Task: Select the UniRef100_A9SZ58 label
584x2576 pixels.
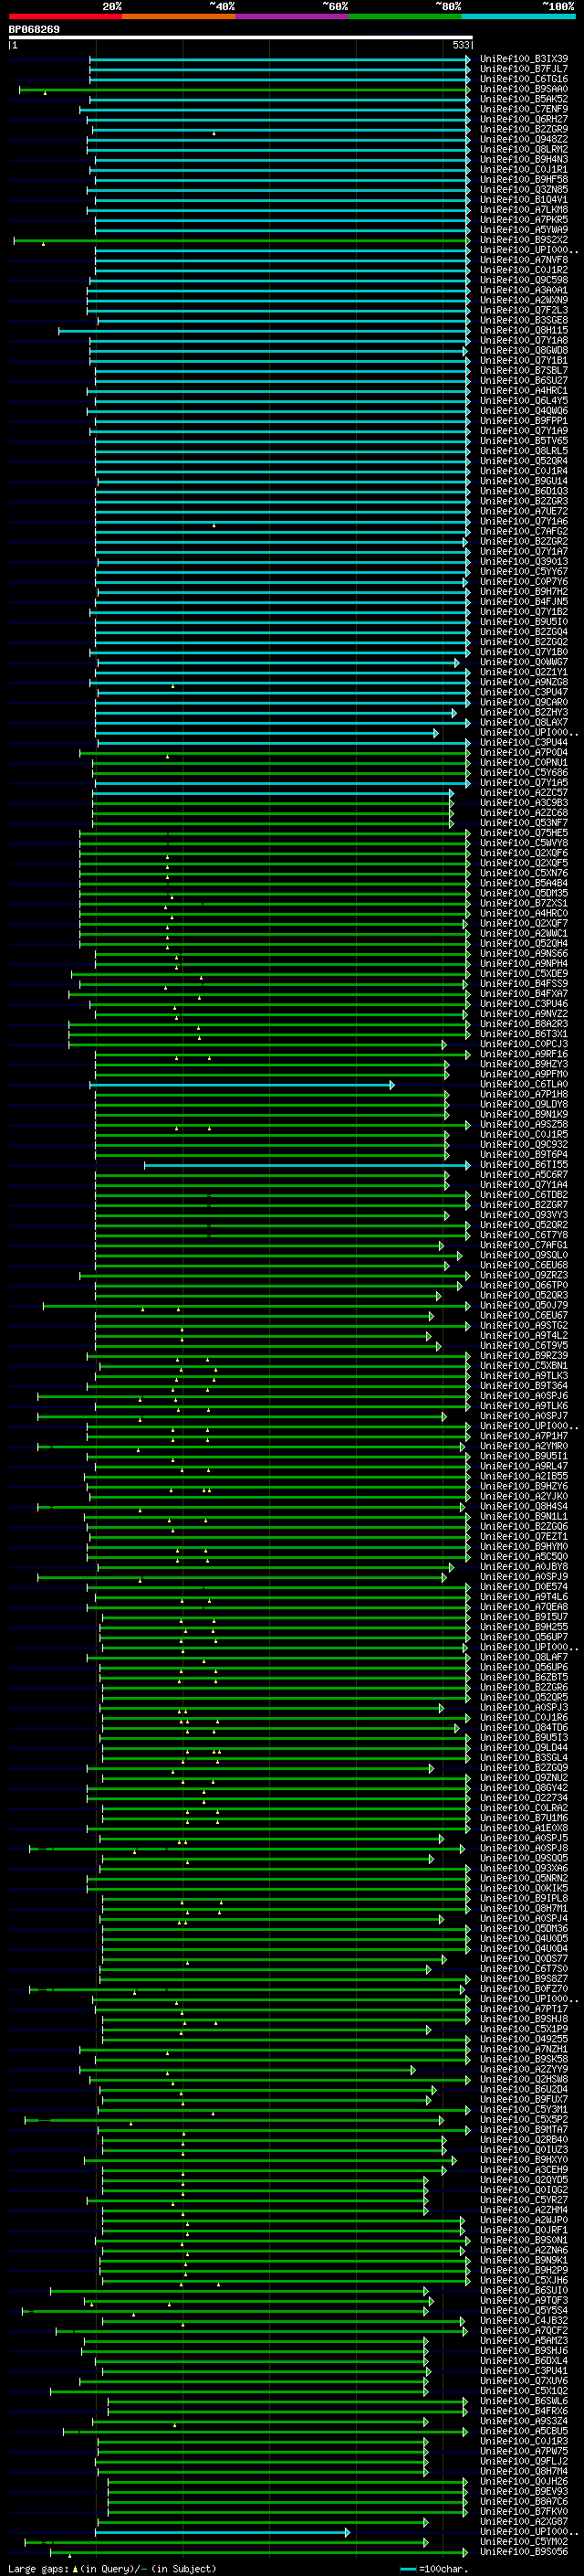Action: (x=524, y=1124)
